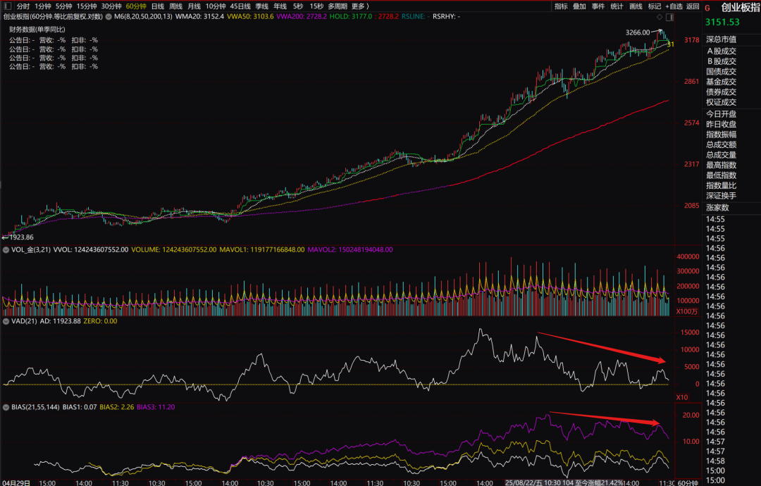The width and height of the screenshot is (761, 486).
Task: Click the VWA50: 3103.6 value
Action: click(250, 16)
